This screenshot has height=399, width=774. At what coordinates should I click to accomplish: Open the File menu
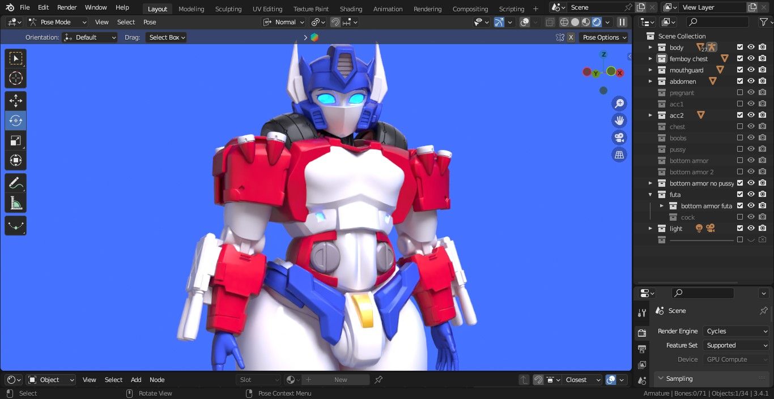point(25,7)
